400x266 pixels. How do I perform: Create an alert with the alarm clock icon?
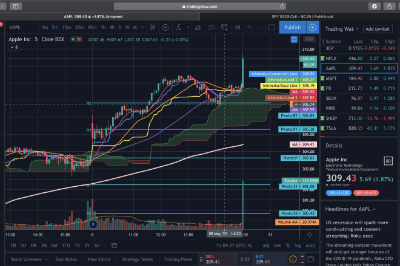(x=224, y=27)
